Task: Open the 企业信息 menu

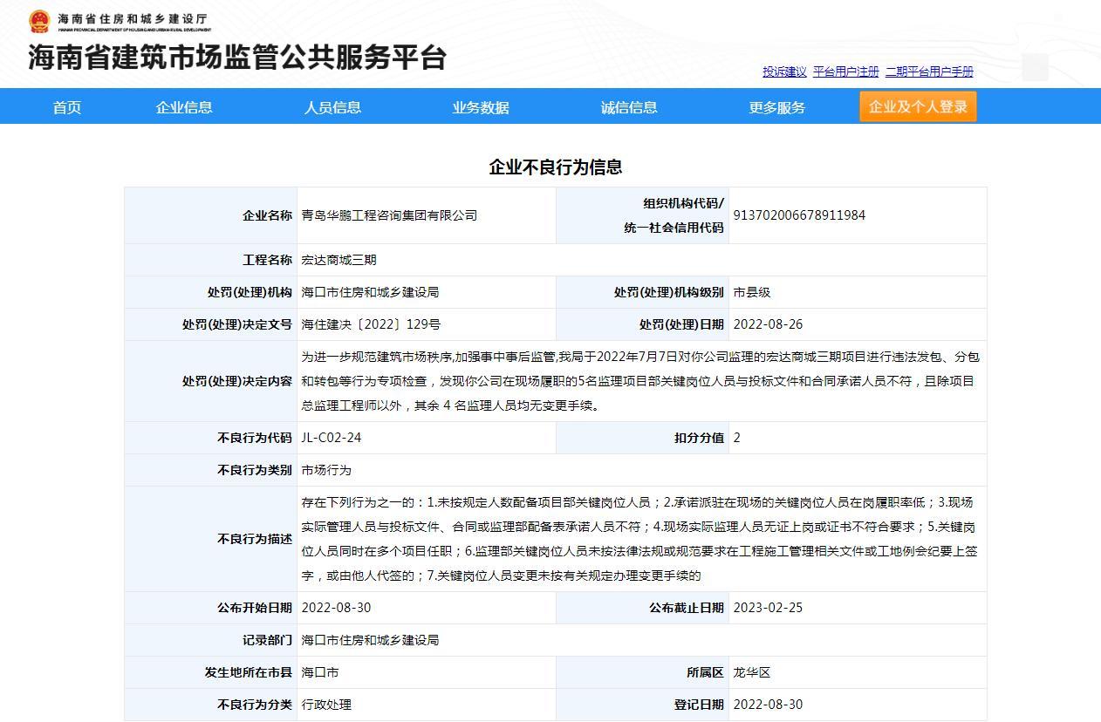Action: [x=184, y=107]
